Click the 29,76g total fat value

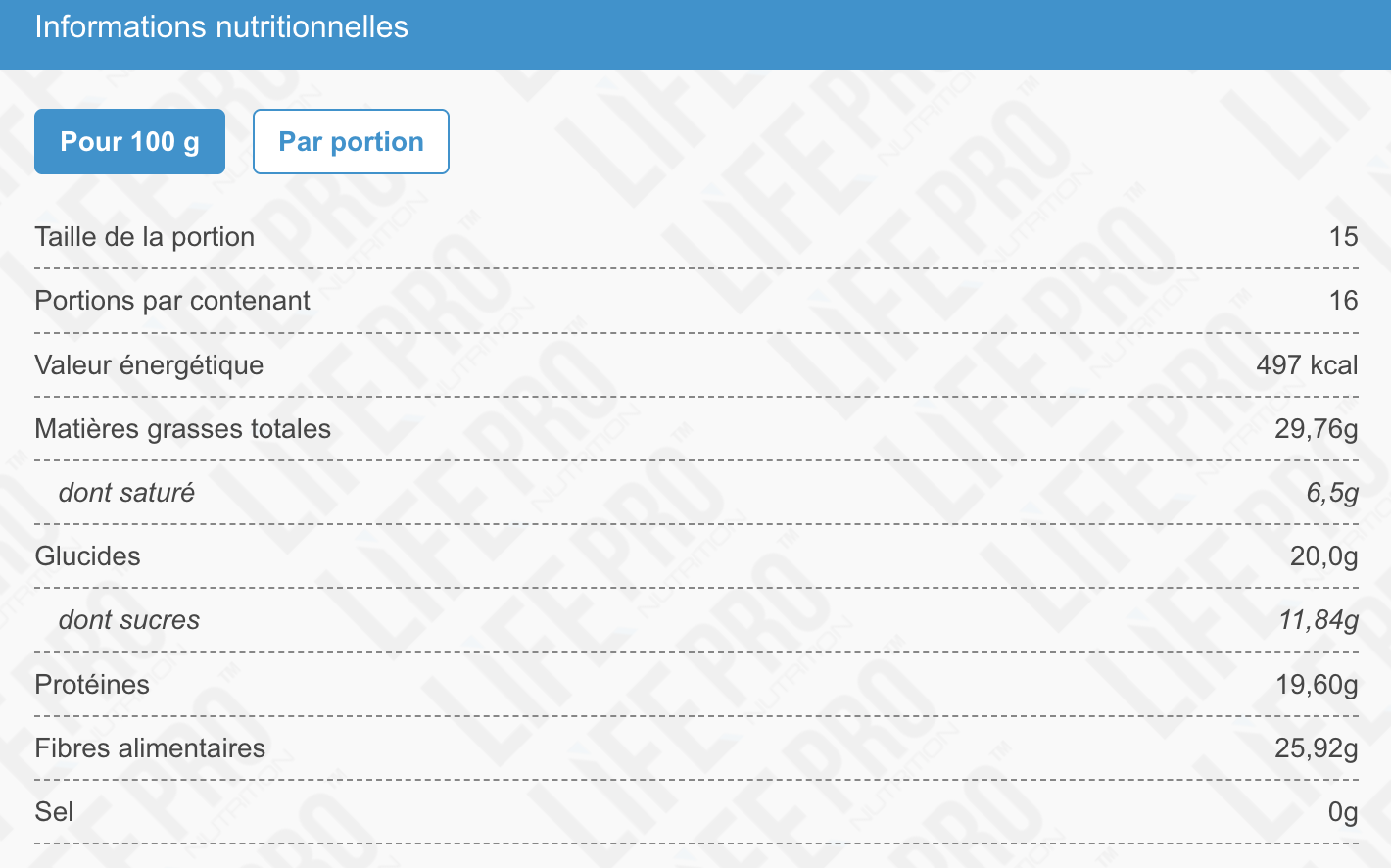pos(1317,429)
